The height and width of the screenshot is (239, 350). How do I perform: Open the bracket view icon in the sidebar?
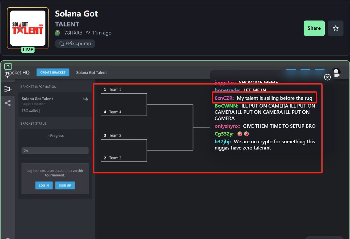point(8,89)
